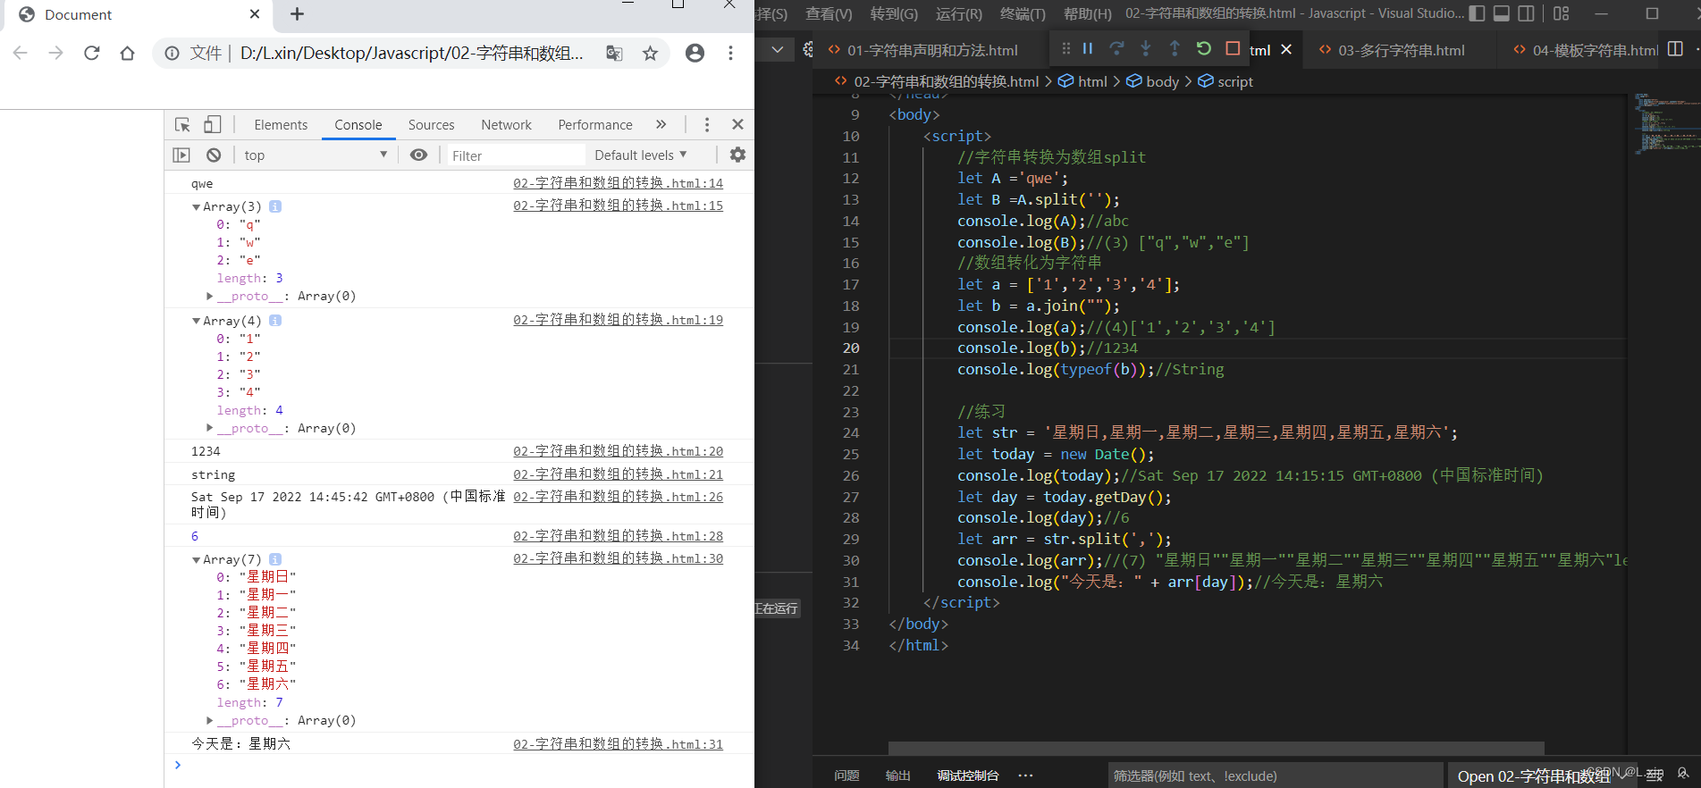Stop debugging with the red square icon

point(1233,48)
